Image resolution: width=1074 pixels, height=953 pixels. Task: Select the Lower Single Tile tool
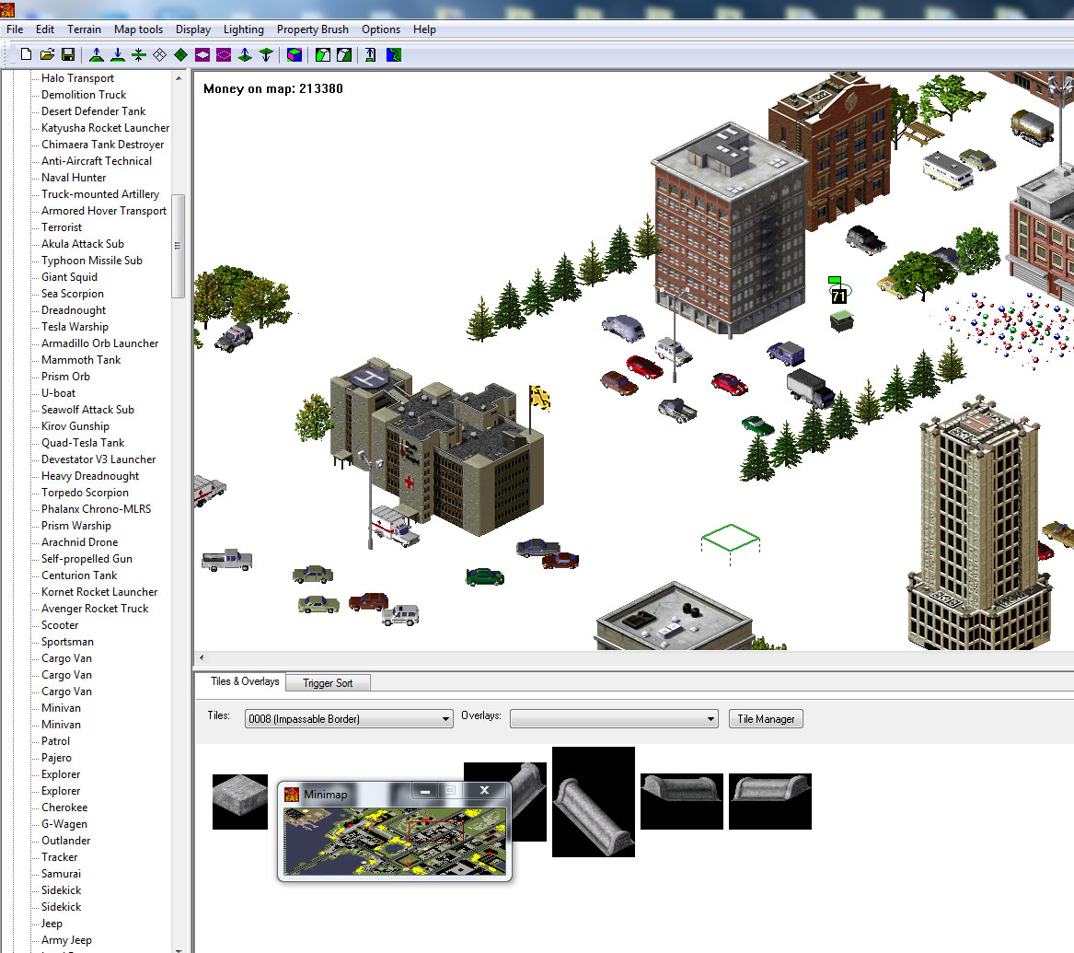(x=266, y=55)
